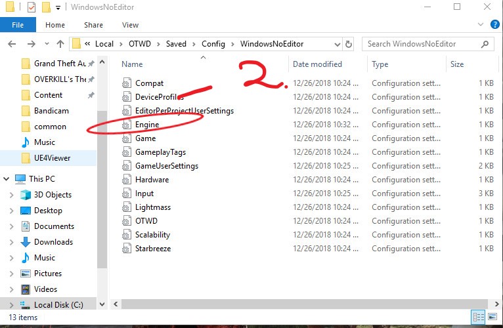The height and width of the screenshot is (328, 503).
Task: Open the File menu
Action: [x=18, y=25]
